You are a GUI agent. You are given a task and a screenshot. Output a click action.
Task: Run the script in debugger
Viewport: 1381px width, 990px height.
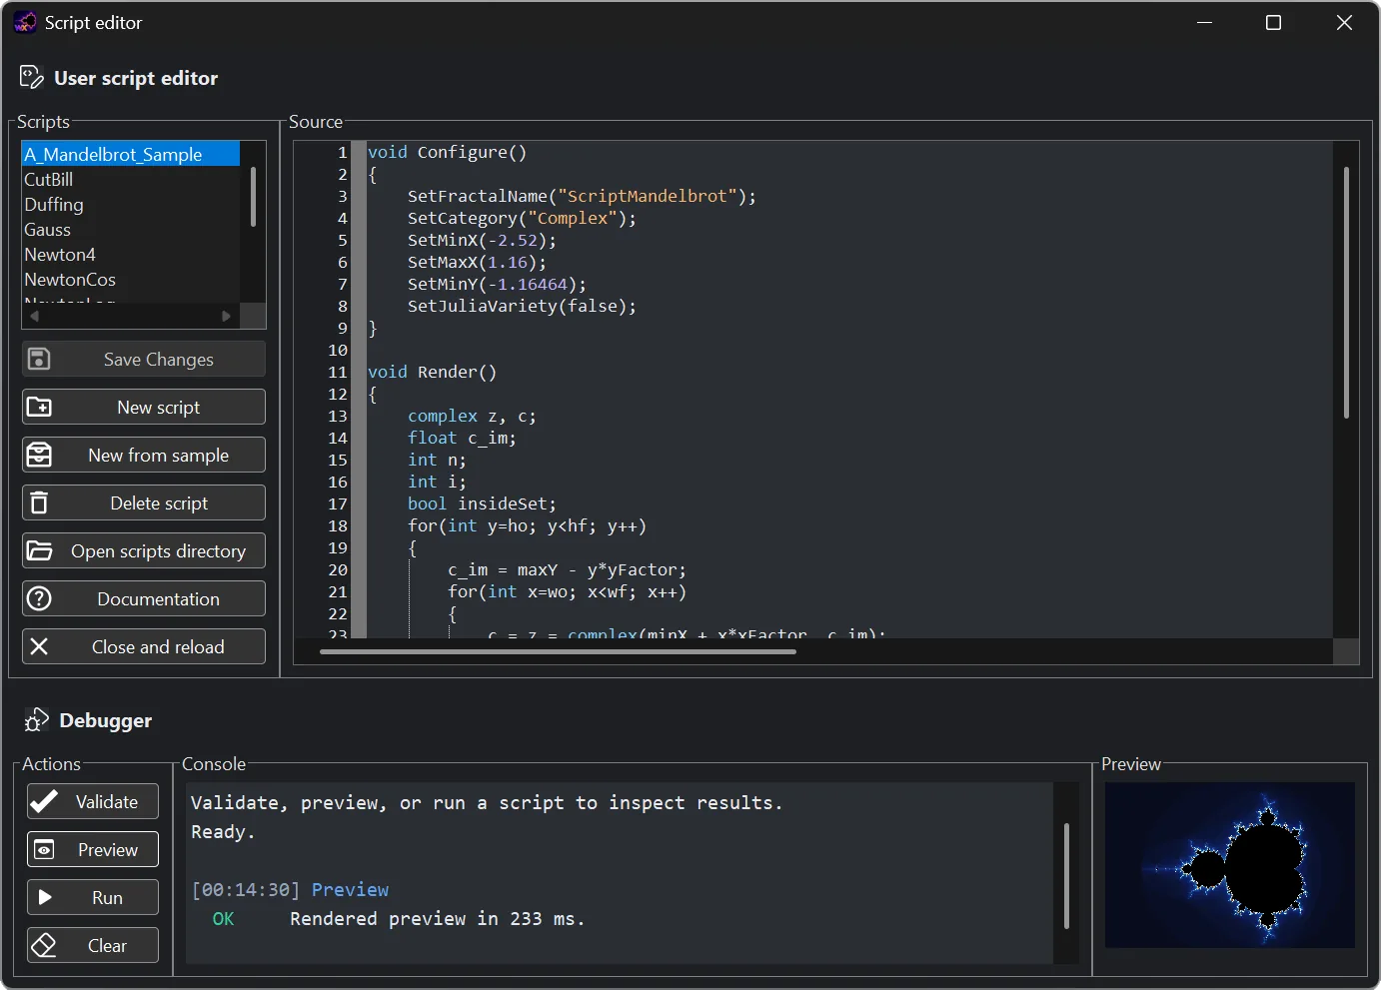pyautogui.click(x=93, y=897)
